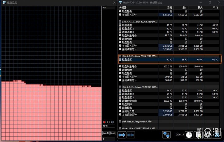
Task: Click the graph minimum value field showing 0
Action: pos(109,139)
